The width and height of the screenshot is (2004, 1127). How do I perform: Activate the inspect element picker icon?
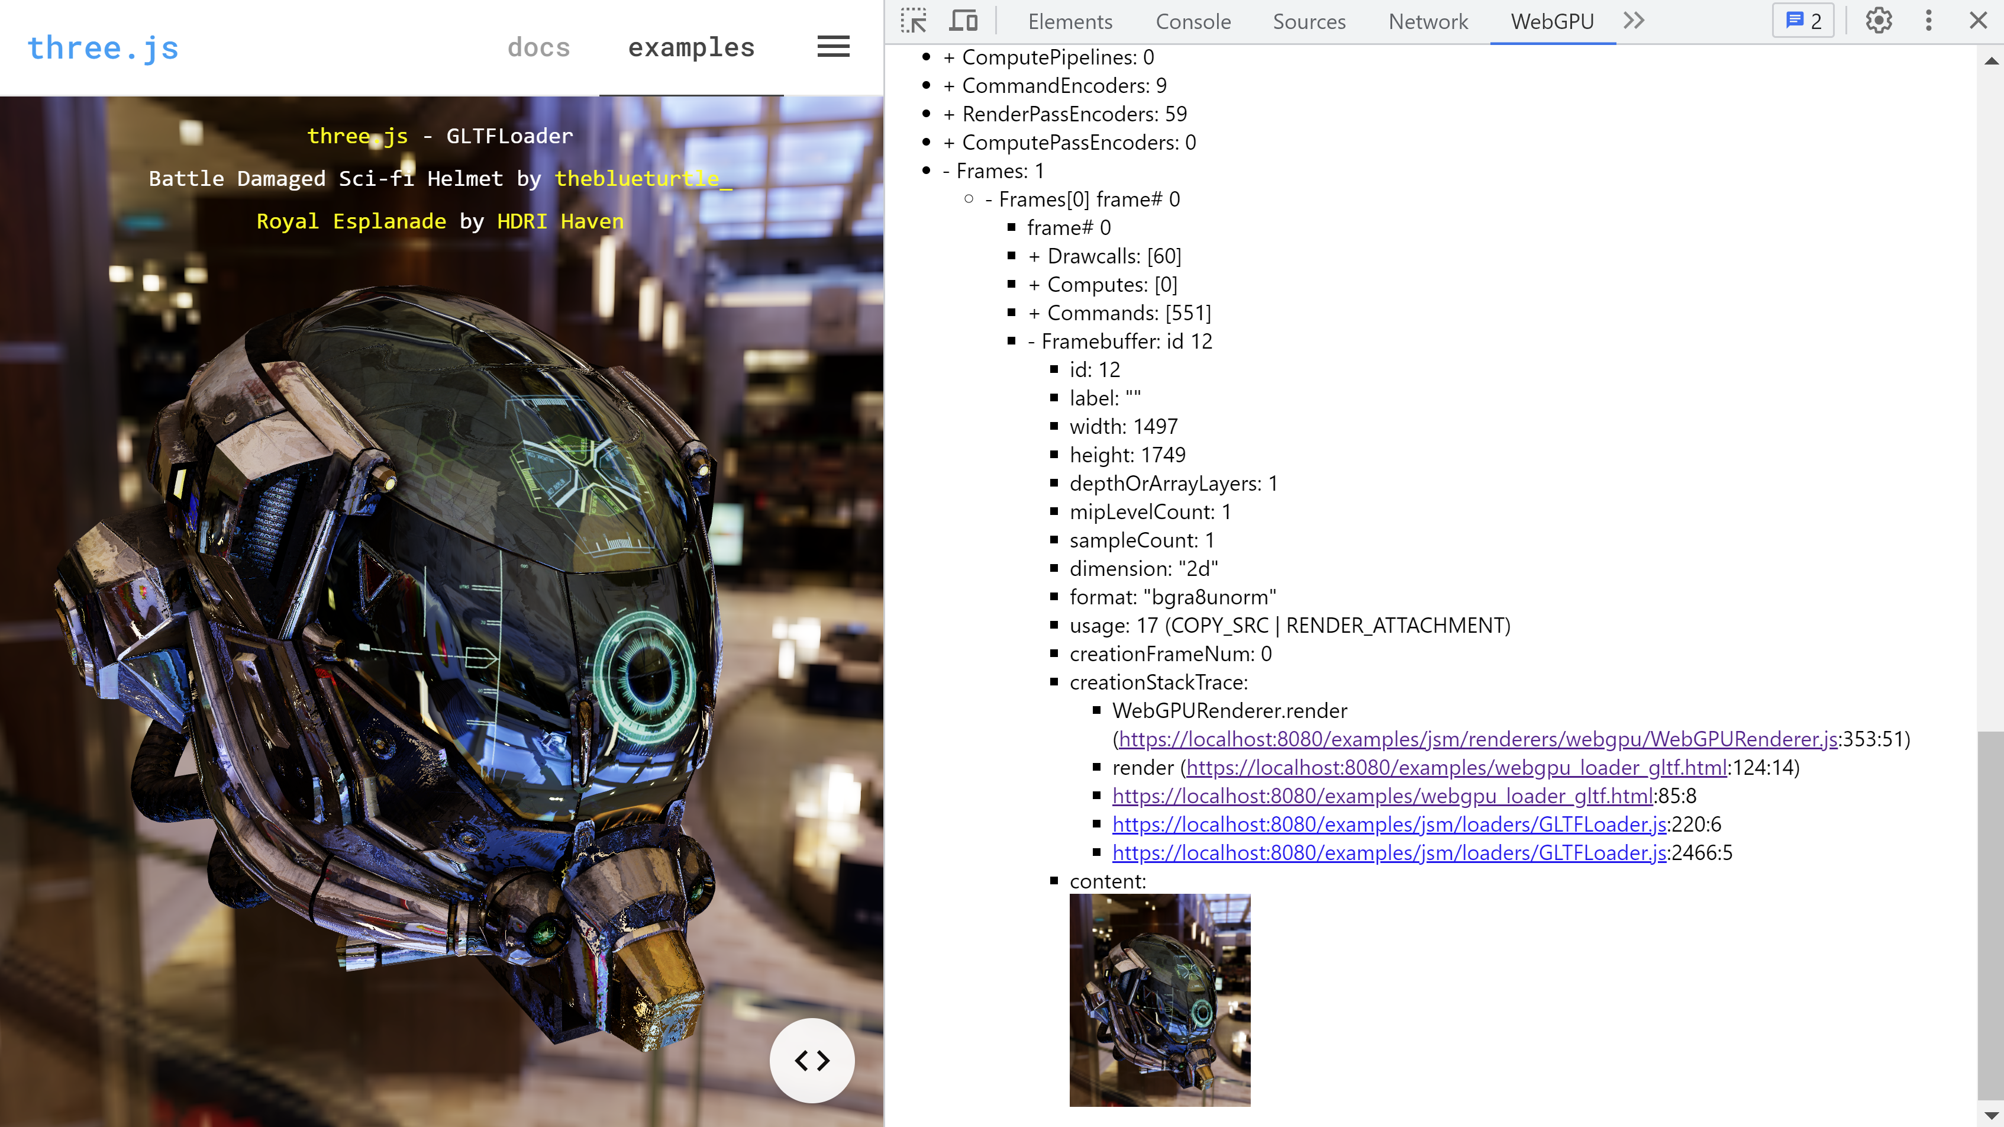[914, 21]
